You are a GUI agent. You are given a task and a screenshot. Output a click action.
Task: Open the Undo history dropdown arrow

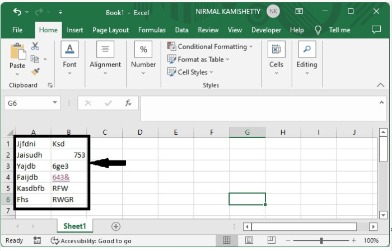tap(27, 12)
